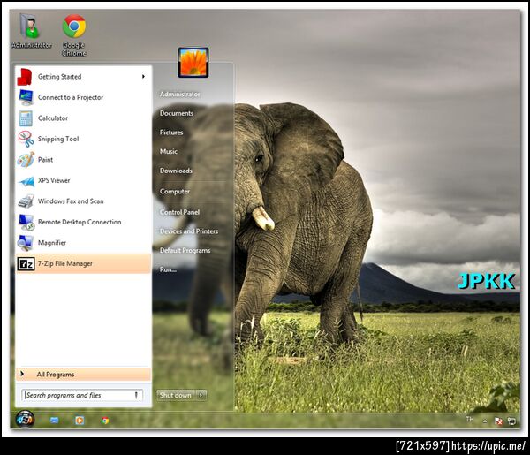
Task: Open the Administrator user folder link
Action: tap(180, 95)
